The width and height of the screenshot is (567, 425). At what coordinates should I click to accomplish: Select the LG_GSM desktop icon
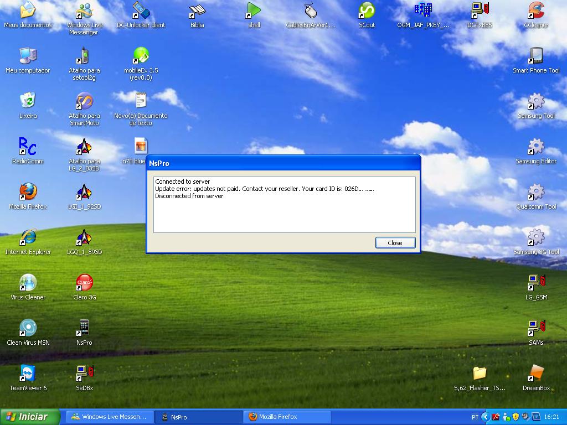coord(536,282)
